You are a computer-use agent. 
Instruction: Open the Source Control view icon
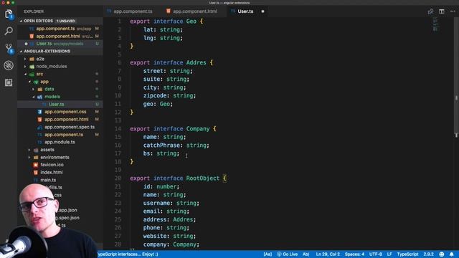(x=9, y=48)
